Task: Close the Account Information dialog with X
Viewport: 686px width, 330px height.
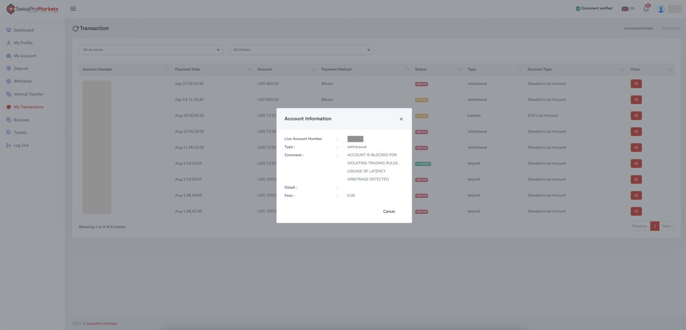Action: [401, 119]
